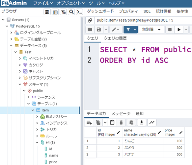This screenshot has width=192, height=165.
Task: Click the Search Objects magnifier icon
Action: pyautogui.click(x=71, y=12)
